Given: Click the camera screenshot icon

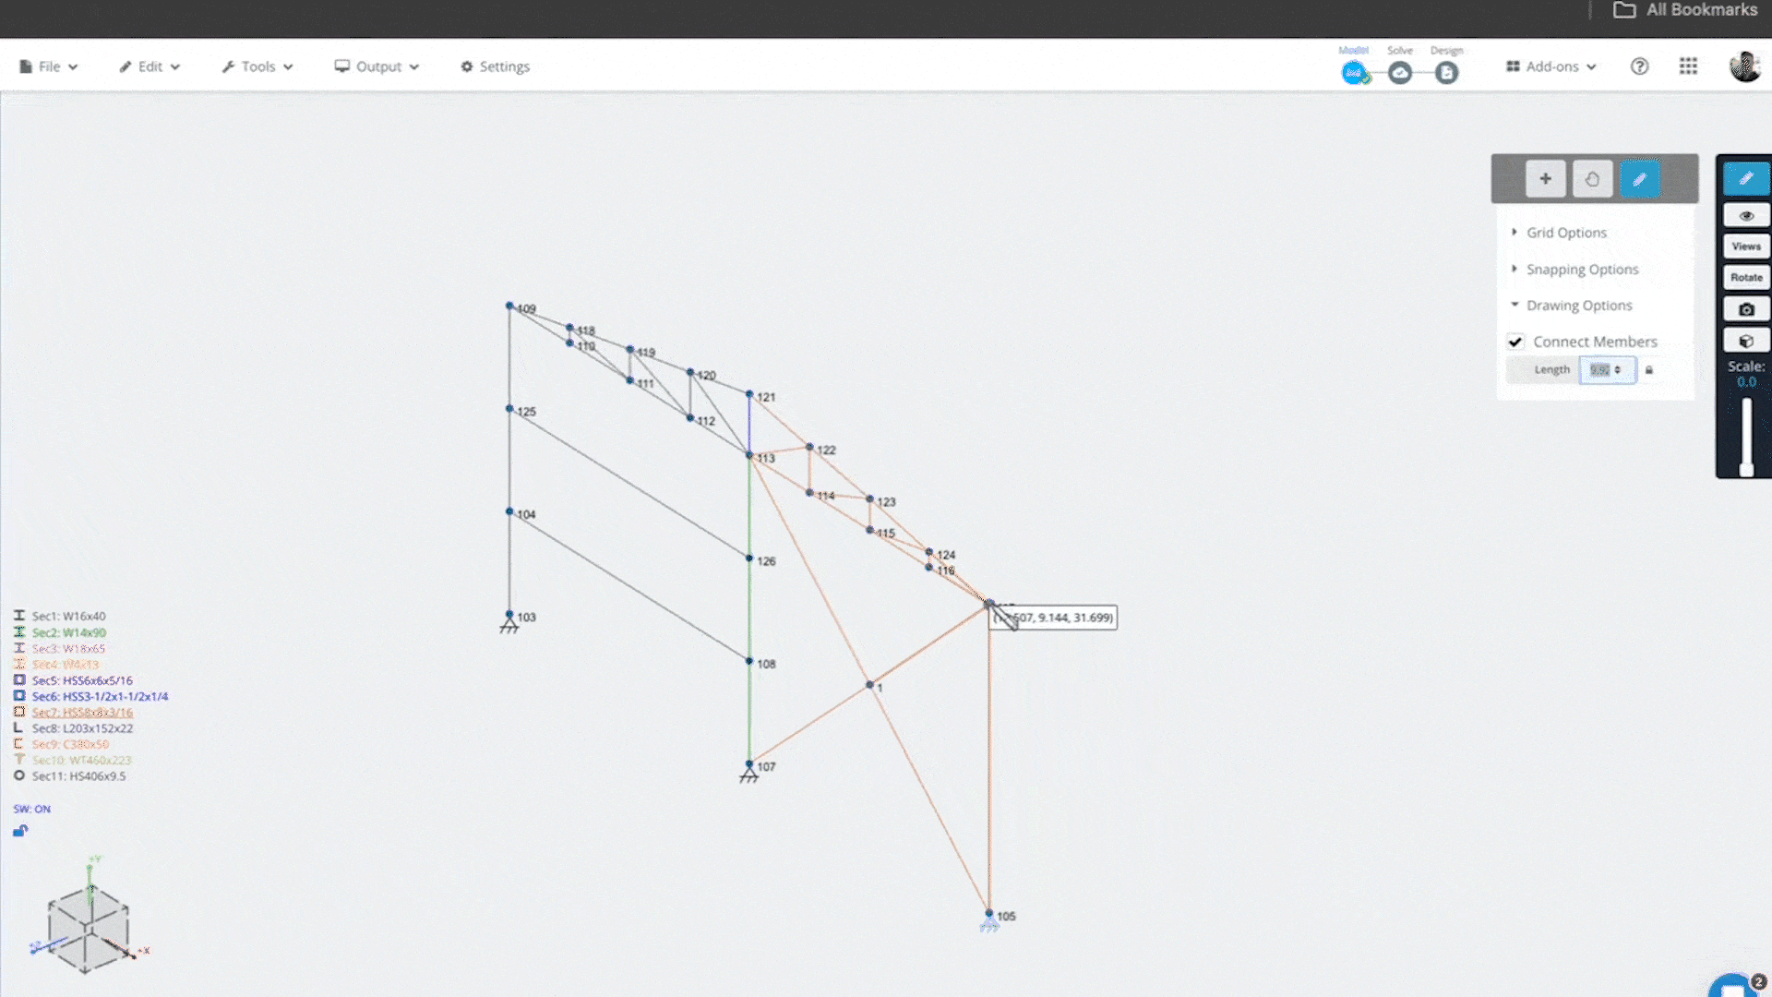Looking at the screenshot, I should (1746, 309).
